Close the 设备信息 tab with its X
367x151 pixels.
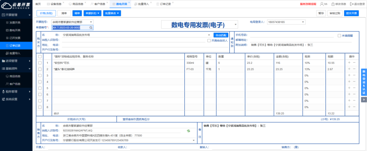pos(64,2)
